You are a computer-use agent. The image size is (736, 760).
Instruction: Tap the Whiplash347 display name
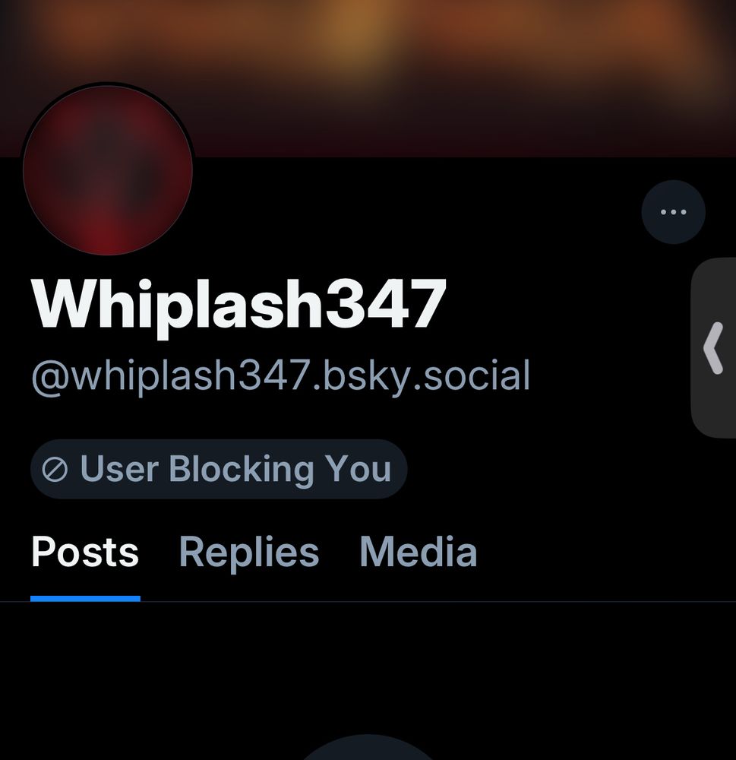pos(238,306)
